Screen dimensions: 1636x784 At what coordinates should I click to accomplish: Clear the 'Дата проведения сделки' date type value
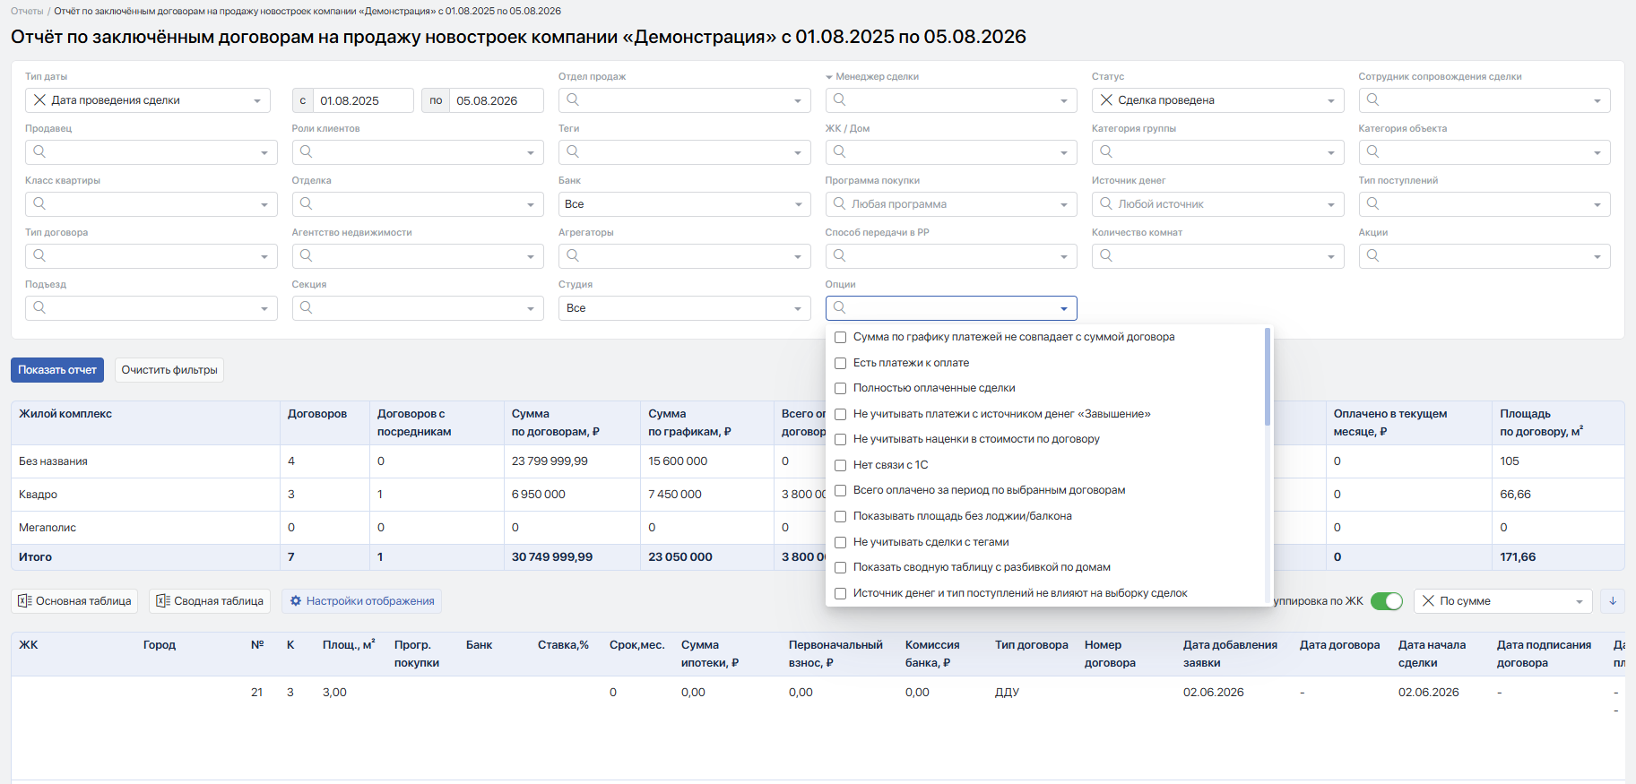click(x=39, y=100)
